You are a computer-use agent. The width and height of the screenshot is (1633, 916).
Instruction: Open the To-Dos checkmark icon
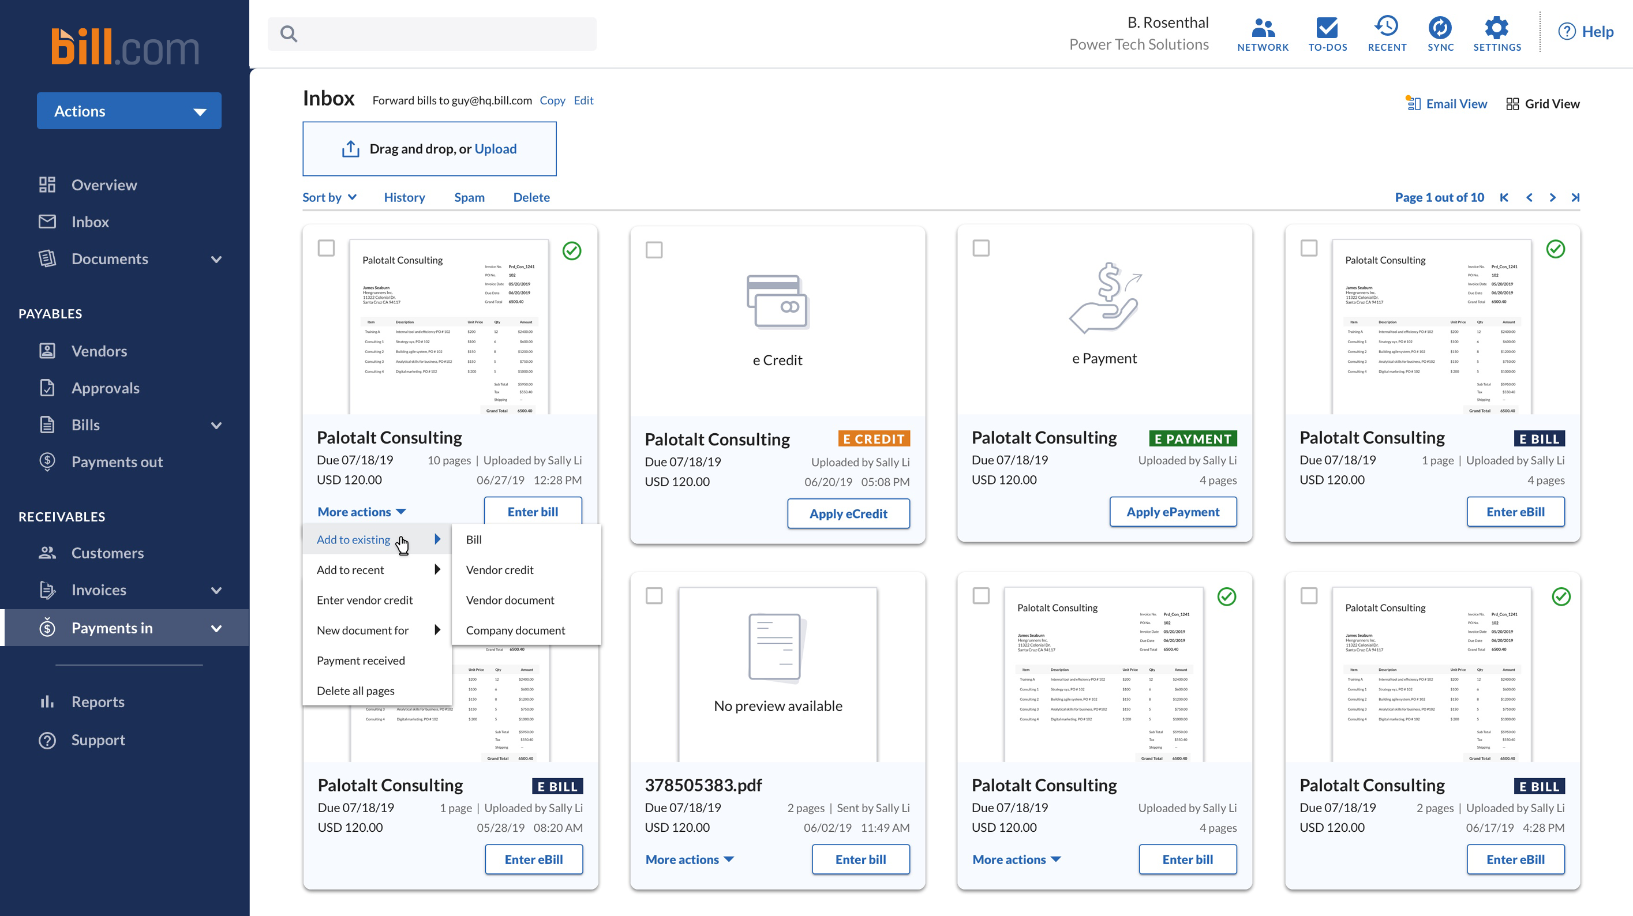click(1327, 28)
